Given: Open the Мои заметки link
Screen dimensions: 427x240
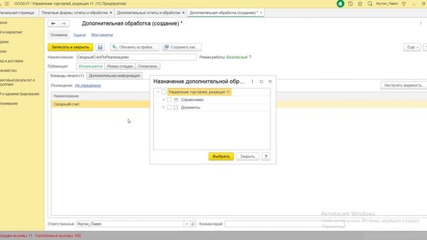Looking at the screenshot, I should coord(102,35).
